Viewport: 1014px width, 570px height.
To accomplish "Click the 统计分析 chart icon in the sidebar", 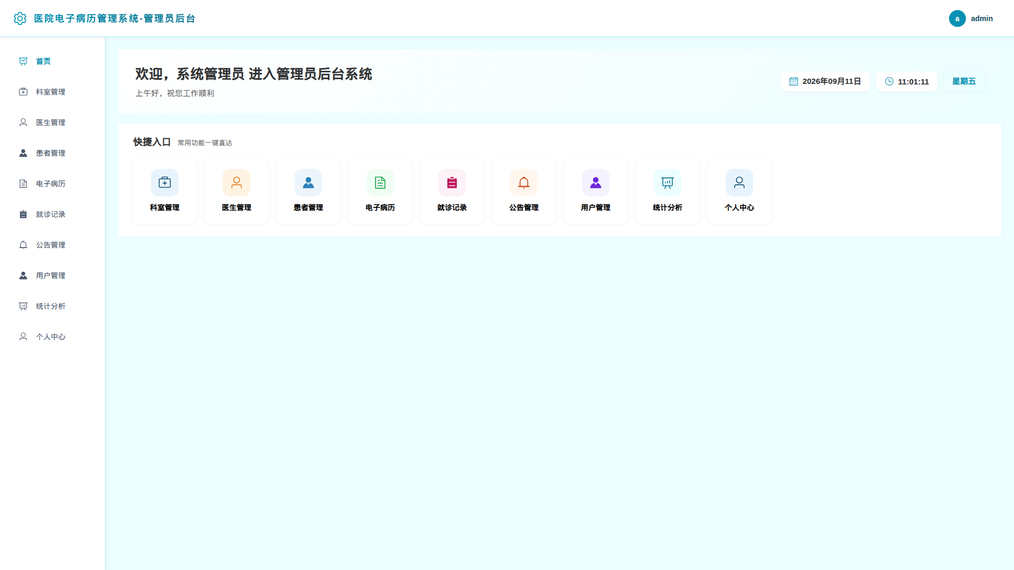I will (23, 306).
